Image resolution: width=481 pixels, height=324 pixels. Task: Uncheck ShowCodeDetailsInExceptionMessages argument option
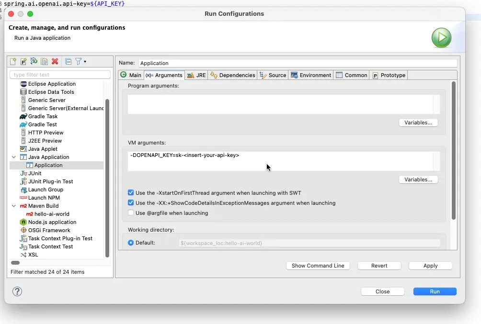point(131,202)
